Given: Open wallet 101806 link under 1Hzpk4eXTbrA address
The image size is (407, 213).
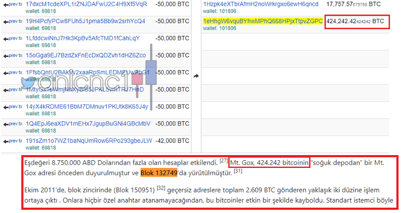Looking at the screenshot, I should click(x=220, y=11).
